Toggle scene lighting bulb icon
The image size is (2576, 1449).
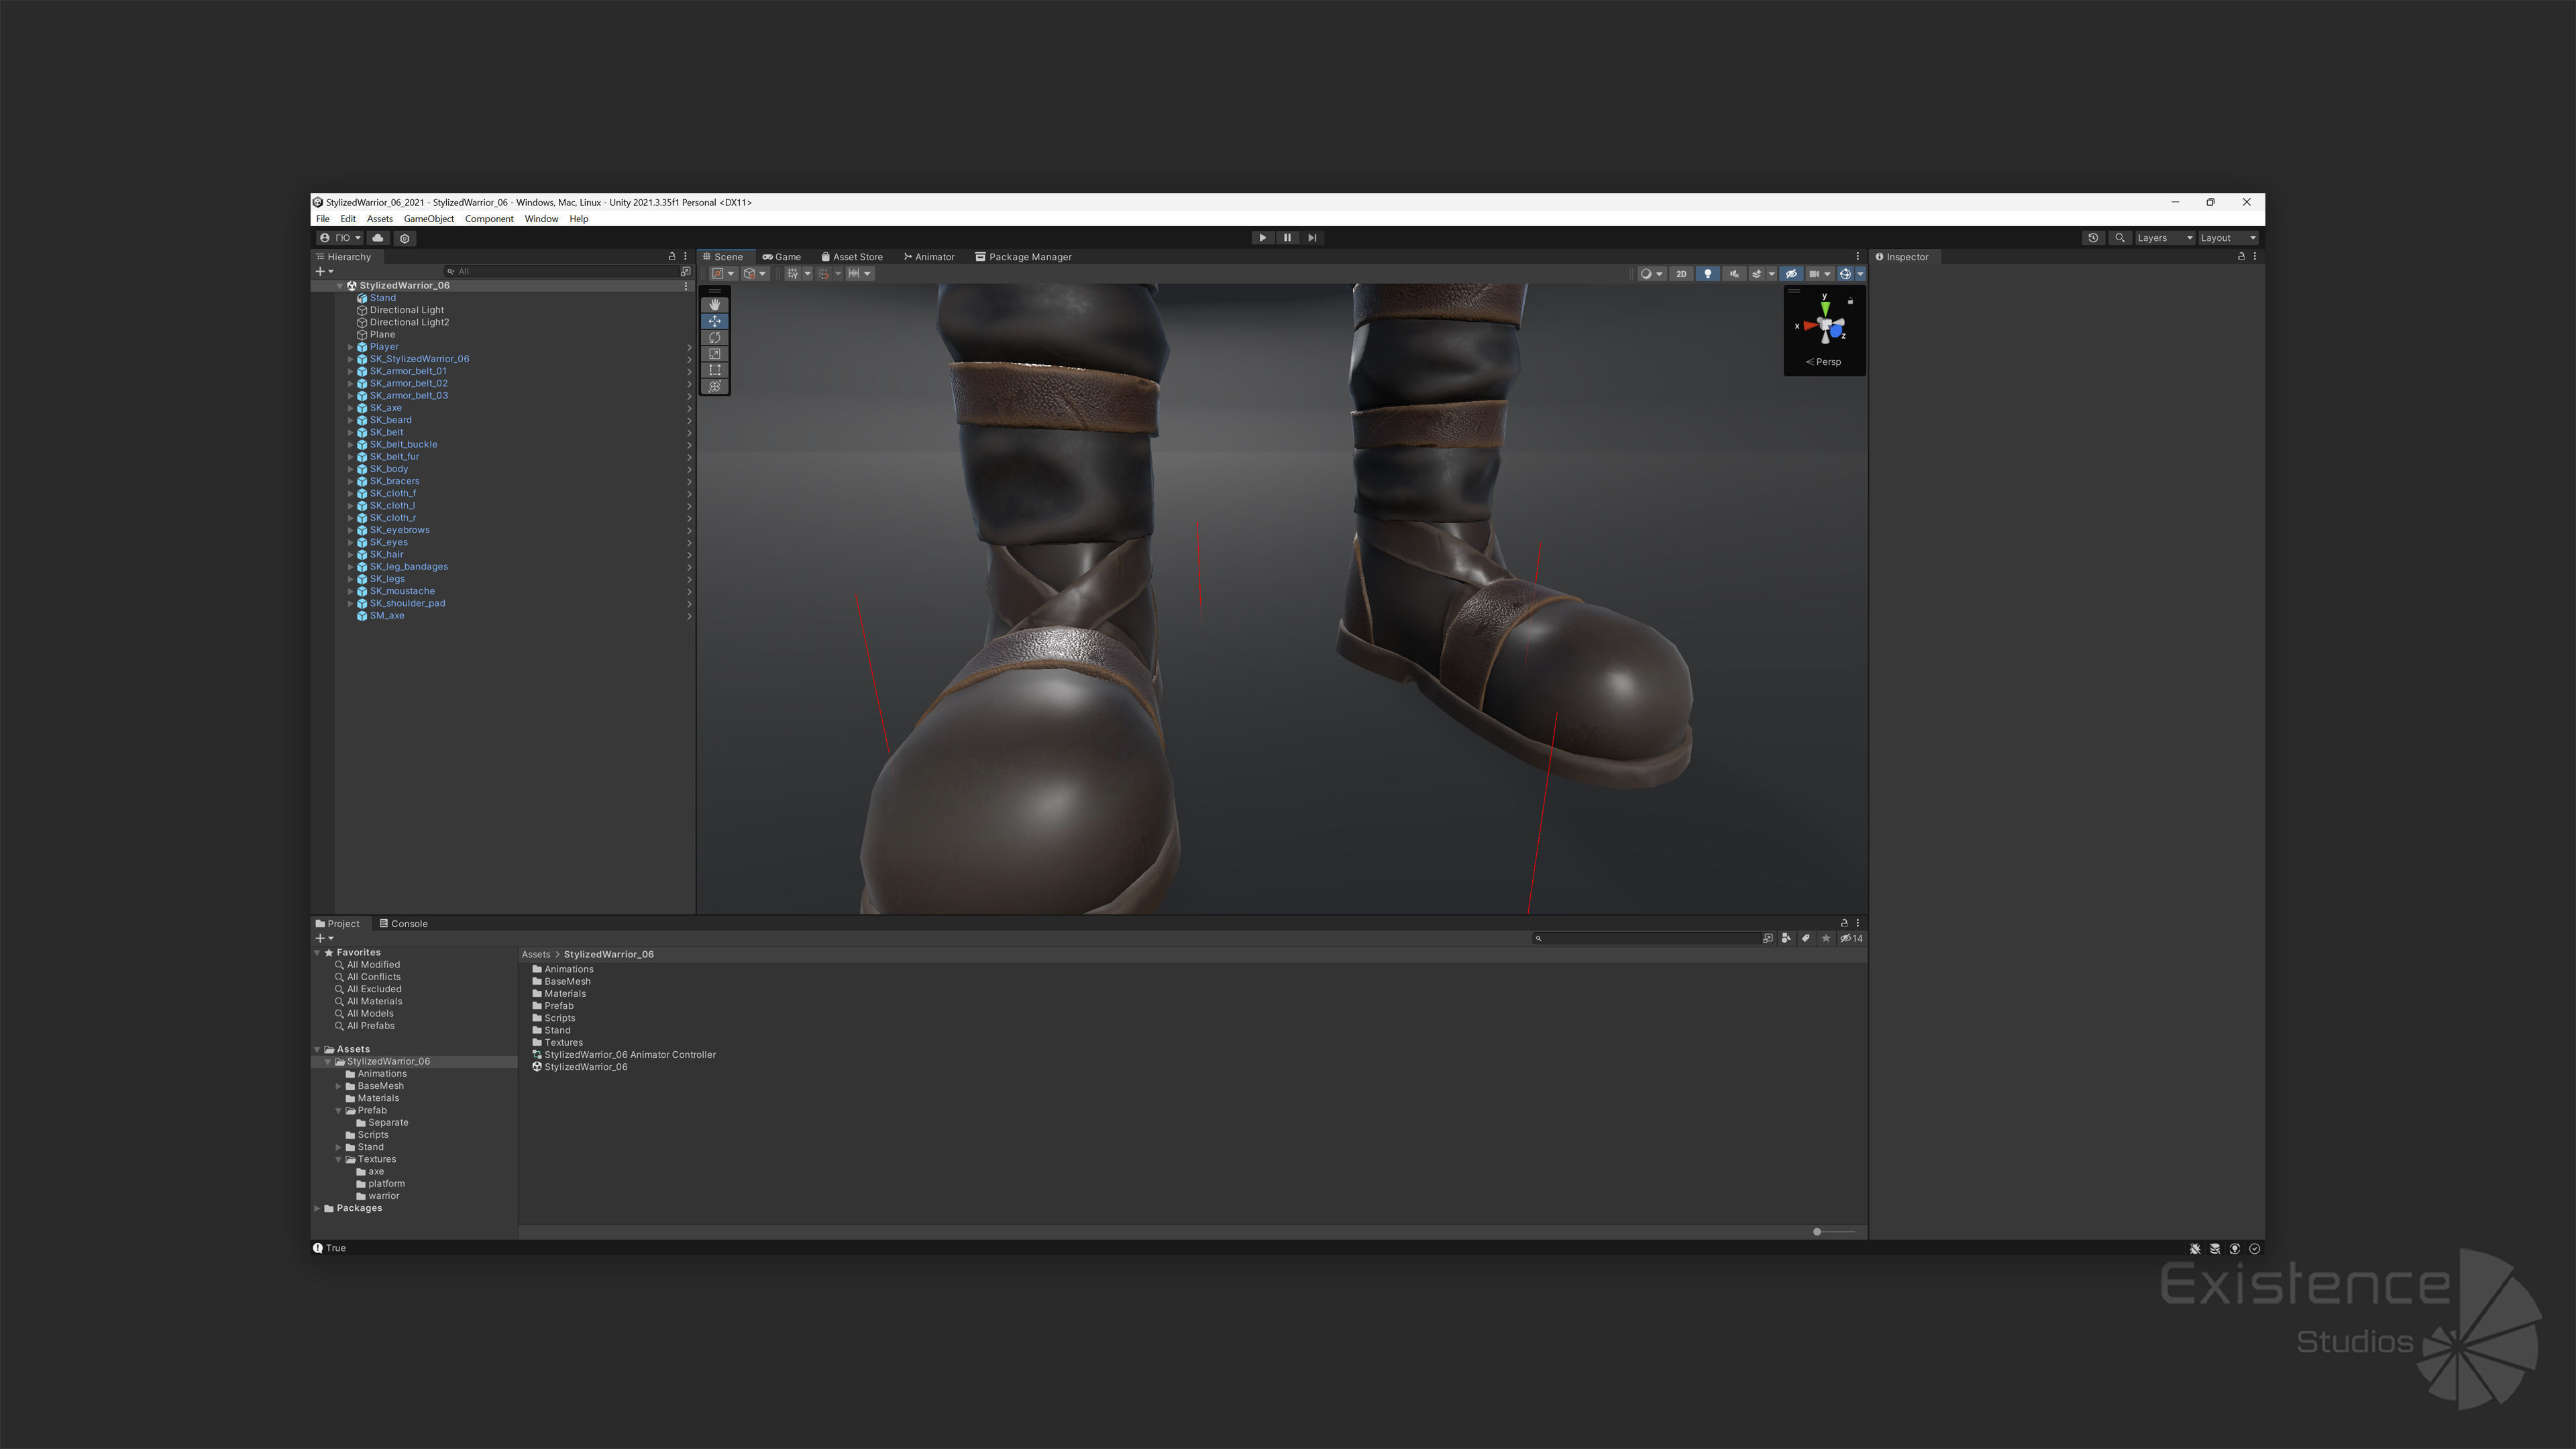1707,274
